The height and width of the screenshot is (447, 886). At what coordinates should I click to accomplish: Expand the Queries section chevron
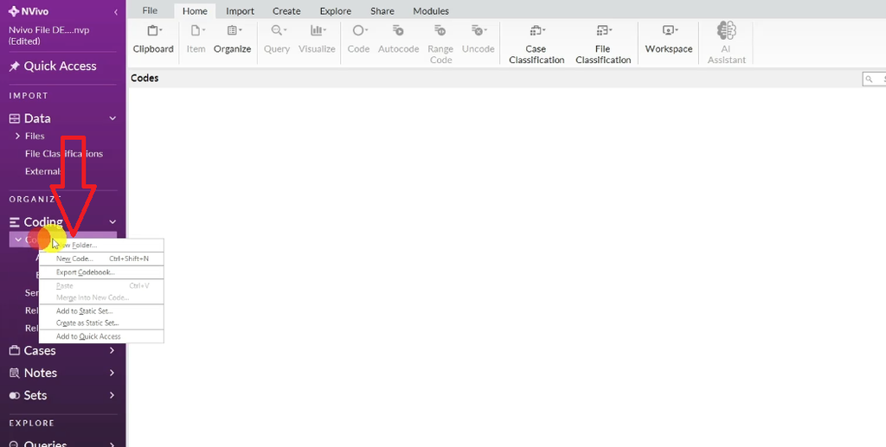coord(112,444)
